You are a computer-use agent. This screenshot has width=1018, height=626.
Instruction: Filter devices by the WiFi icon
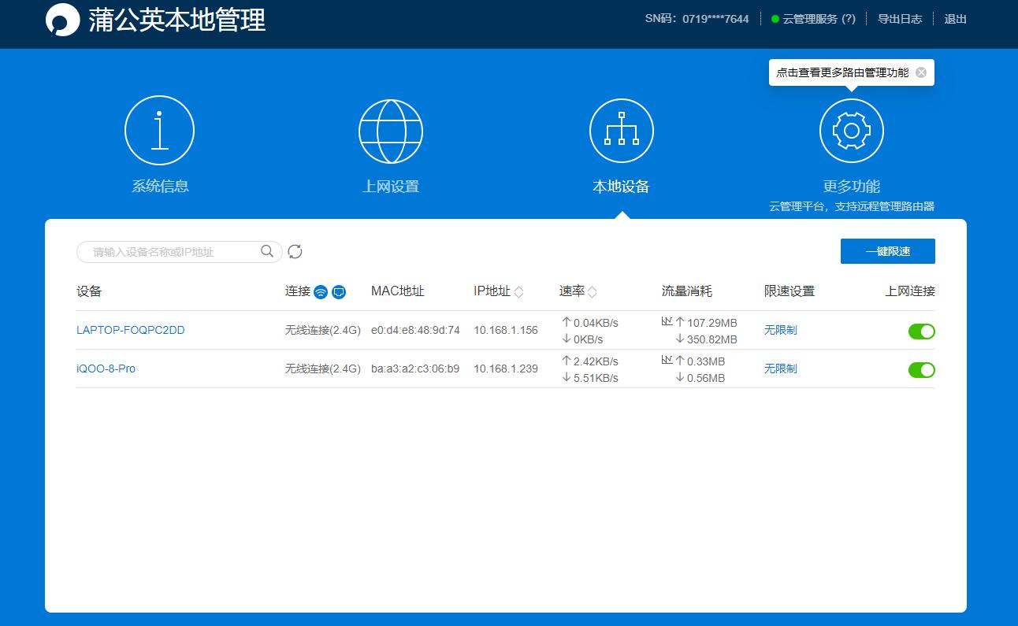[319, 291]
